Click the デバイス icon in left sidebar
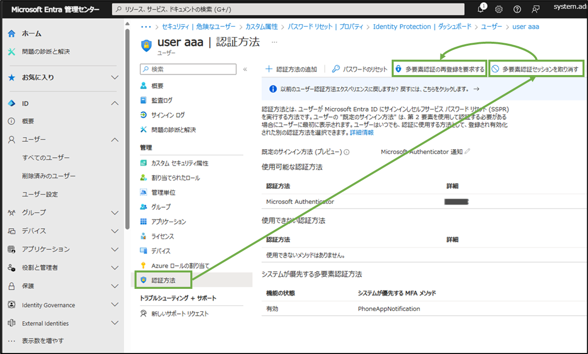The height and width of the screenshot is (354, 588). click(11, 231)
